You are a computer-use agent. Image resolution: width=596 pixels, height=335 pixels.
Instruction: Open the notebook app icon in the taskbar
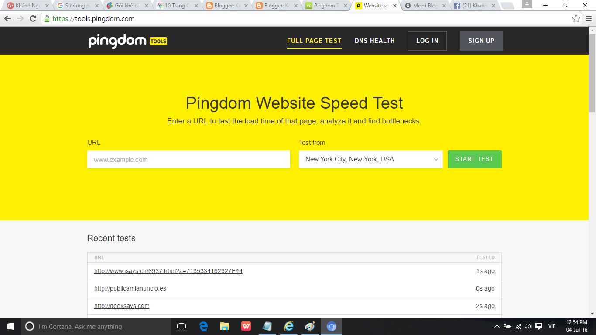267,326
